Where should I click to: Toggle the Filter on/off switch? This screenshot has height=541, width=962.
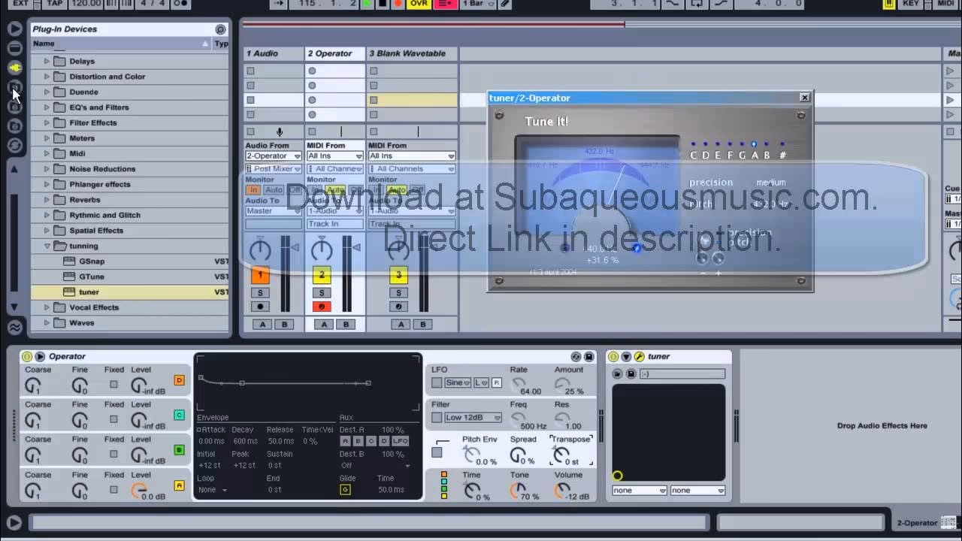pos(437,417)
